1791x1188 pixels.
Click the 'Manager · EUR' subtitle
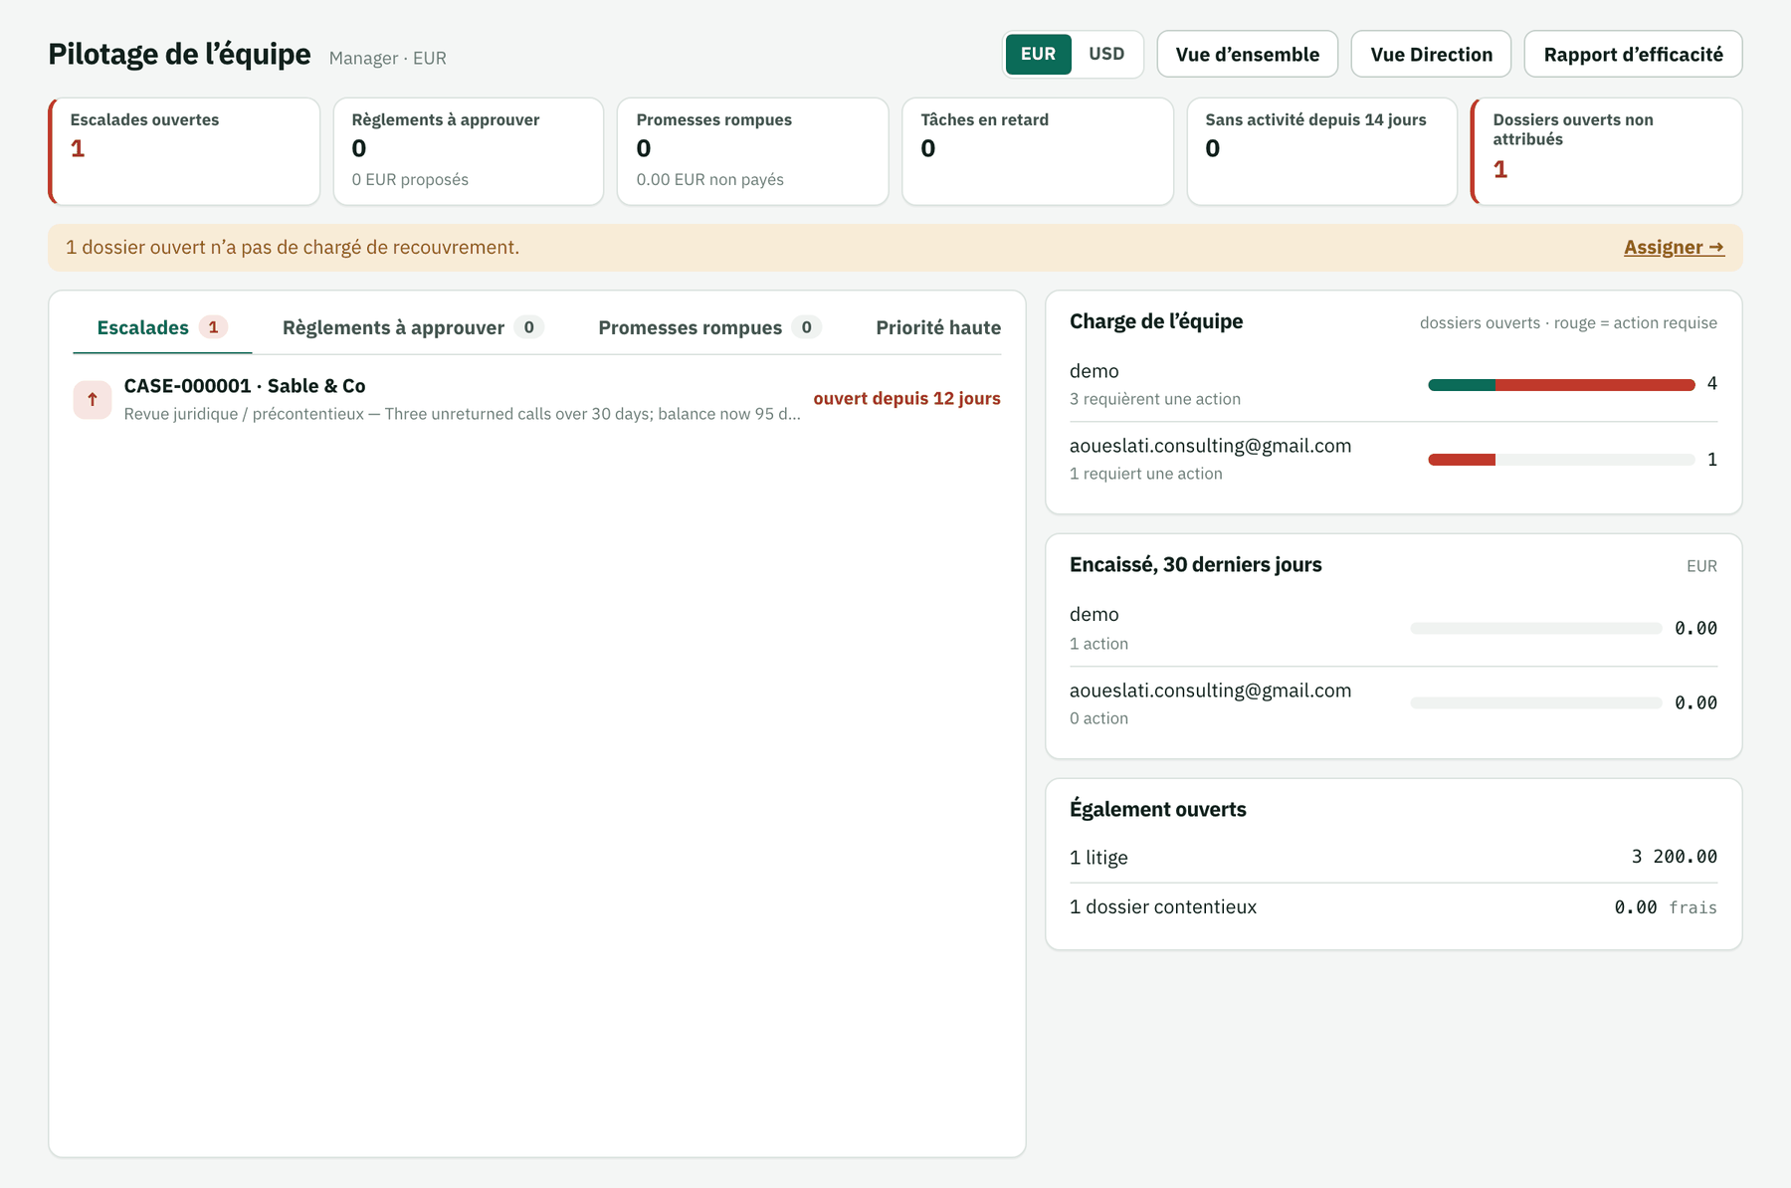point(388,58)
